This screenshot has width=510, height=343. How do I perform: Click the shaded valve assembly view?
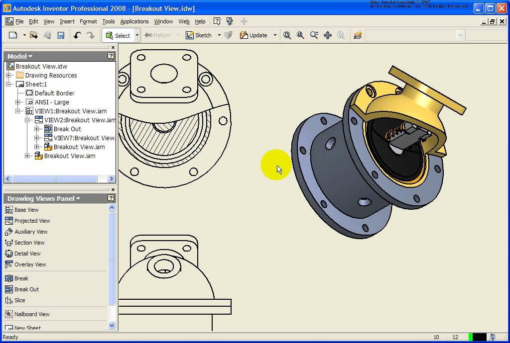tap(379, 153)
